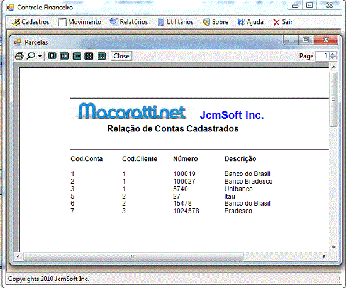Click the printer icon in the preview toolbar

point(20,56)
